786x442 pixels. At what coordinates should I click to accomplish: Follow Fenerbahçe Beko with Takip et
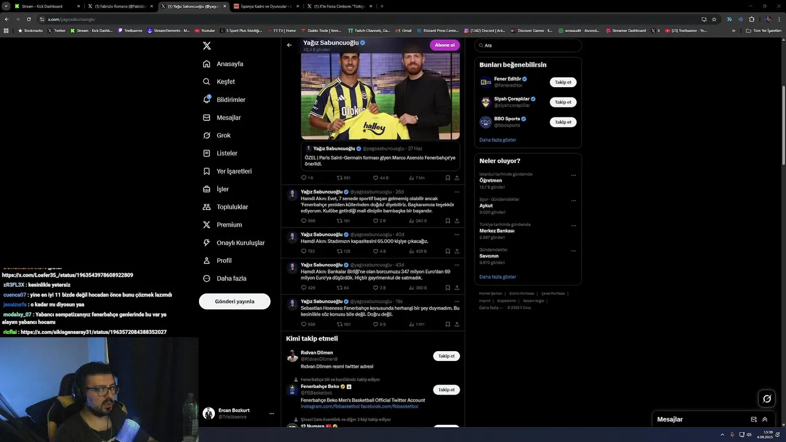pos(446,390)
